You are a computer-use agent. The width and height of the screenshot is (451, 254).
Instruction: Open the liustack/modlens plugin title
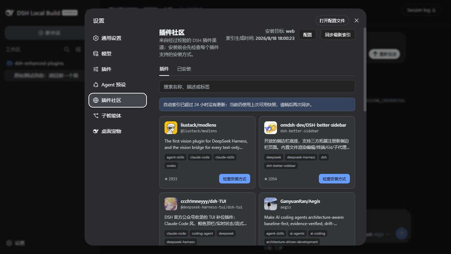coord(198,125)
